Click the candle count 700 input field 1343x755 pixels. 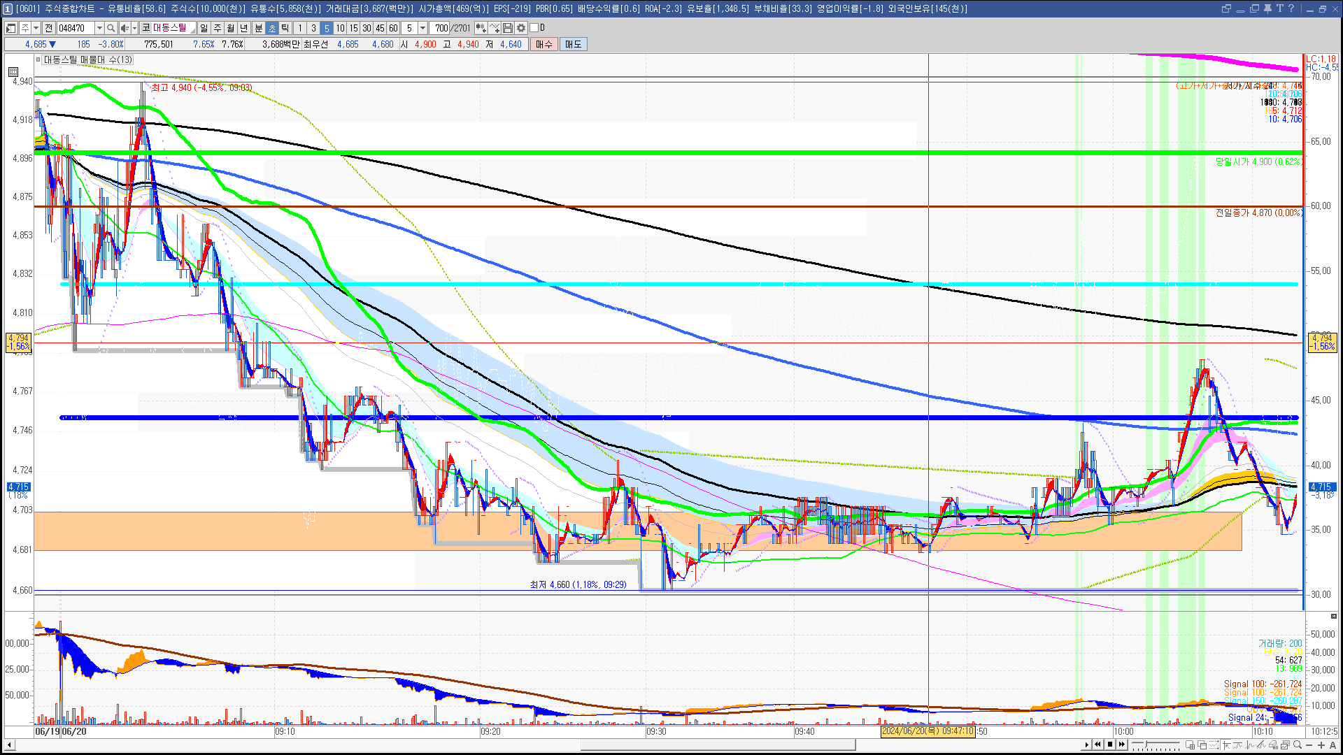441,28
